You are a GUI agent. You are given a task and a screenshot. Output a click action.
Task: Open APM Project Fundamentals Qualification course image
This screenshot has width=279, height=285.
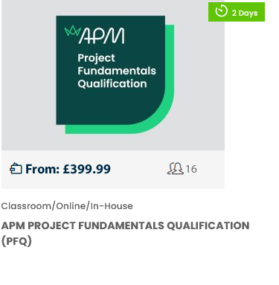(113, 75)
